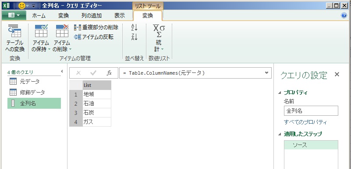Select the 元データ query

pyautogui.click(x=34, y=81)
